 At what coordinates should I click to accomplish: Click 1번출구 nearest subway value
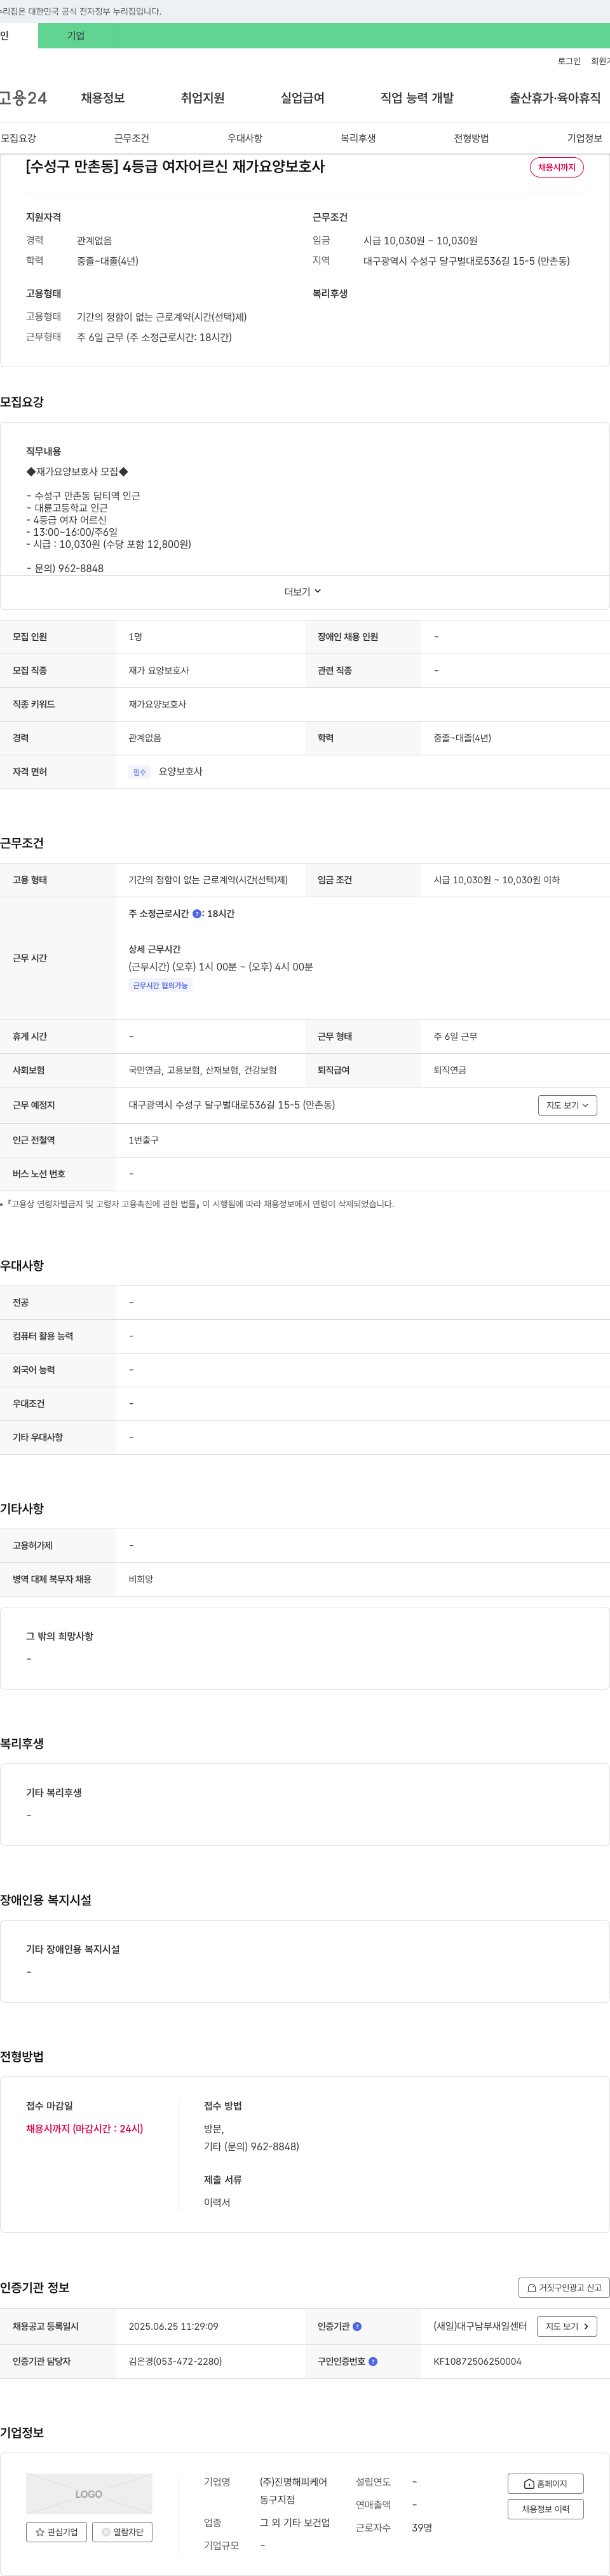tap(143, 1140)
